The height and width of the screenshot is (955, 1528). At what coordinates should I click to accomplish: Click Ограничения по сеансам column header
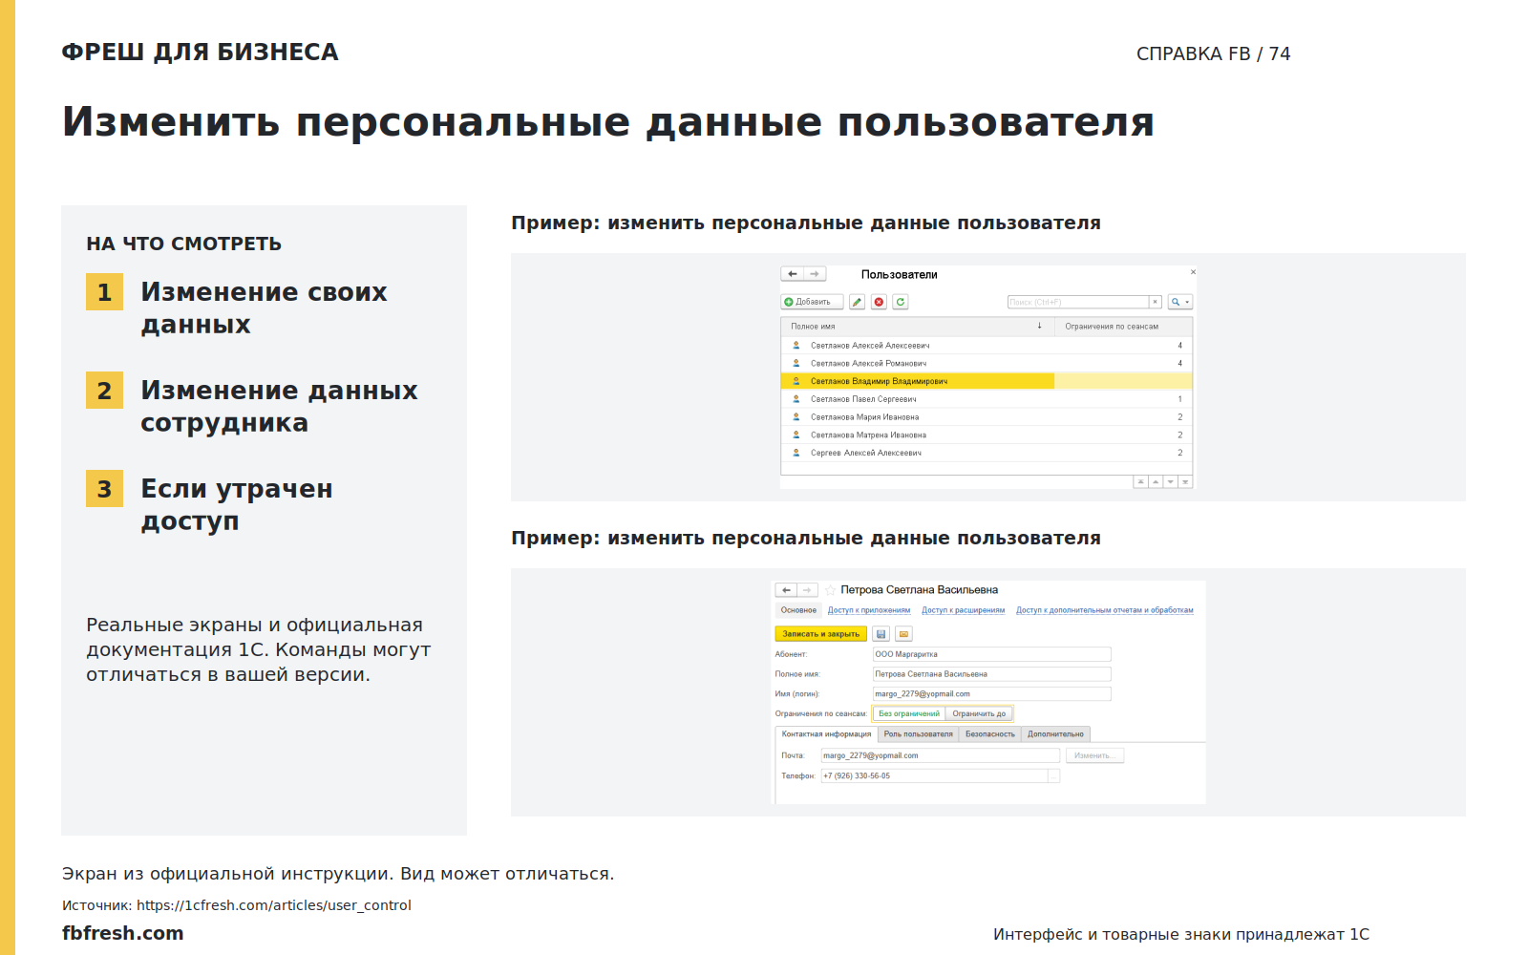[x=1123, y=327]
